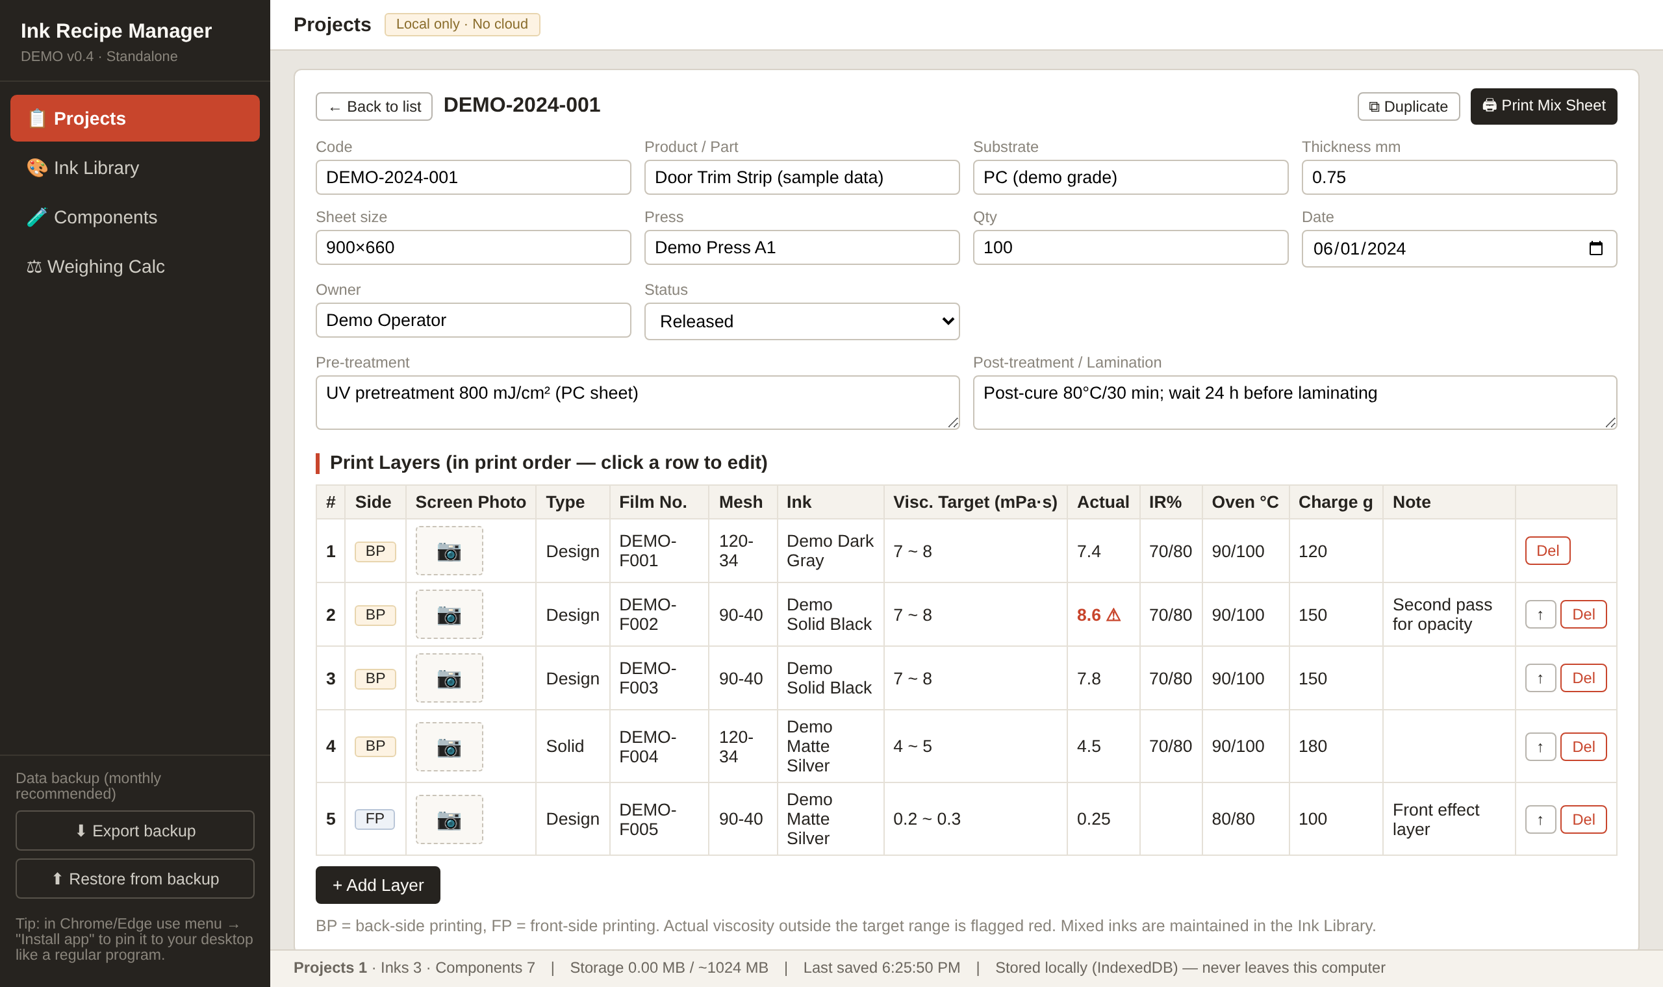
Task: Click Restore from backup button
Action: [x=135, y=878]
